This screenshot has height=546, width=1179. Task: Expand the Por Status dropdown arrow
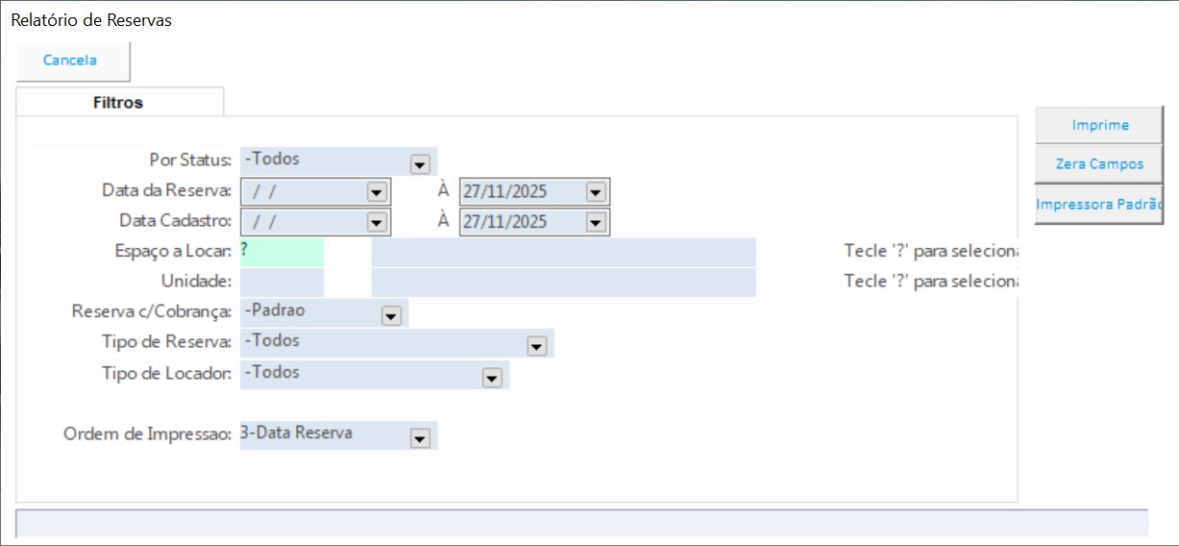tap(420, 164)
